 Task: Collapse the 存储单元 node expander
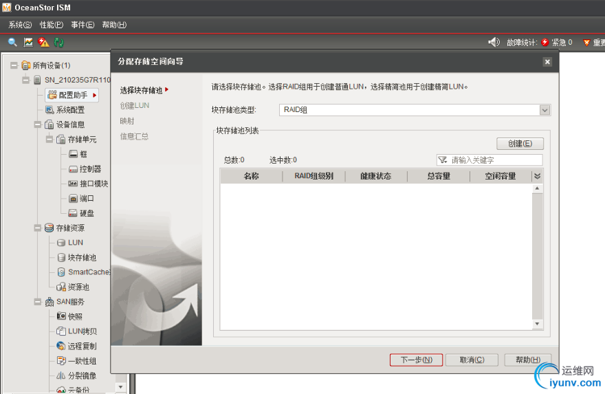click(49, 139)
